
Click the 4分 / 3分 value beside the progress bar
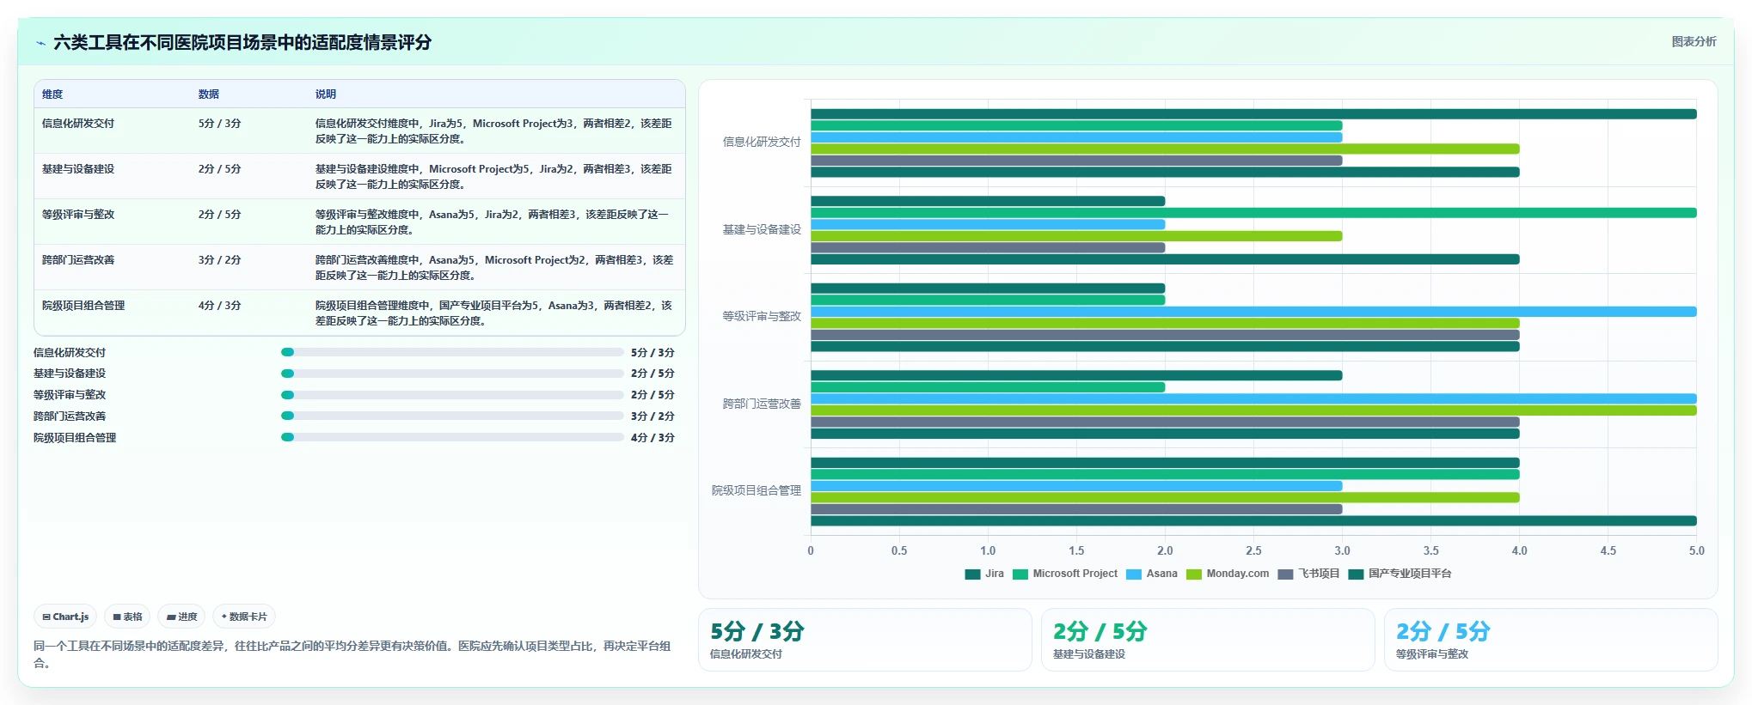pyautogui.click(x=652, y=437)
